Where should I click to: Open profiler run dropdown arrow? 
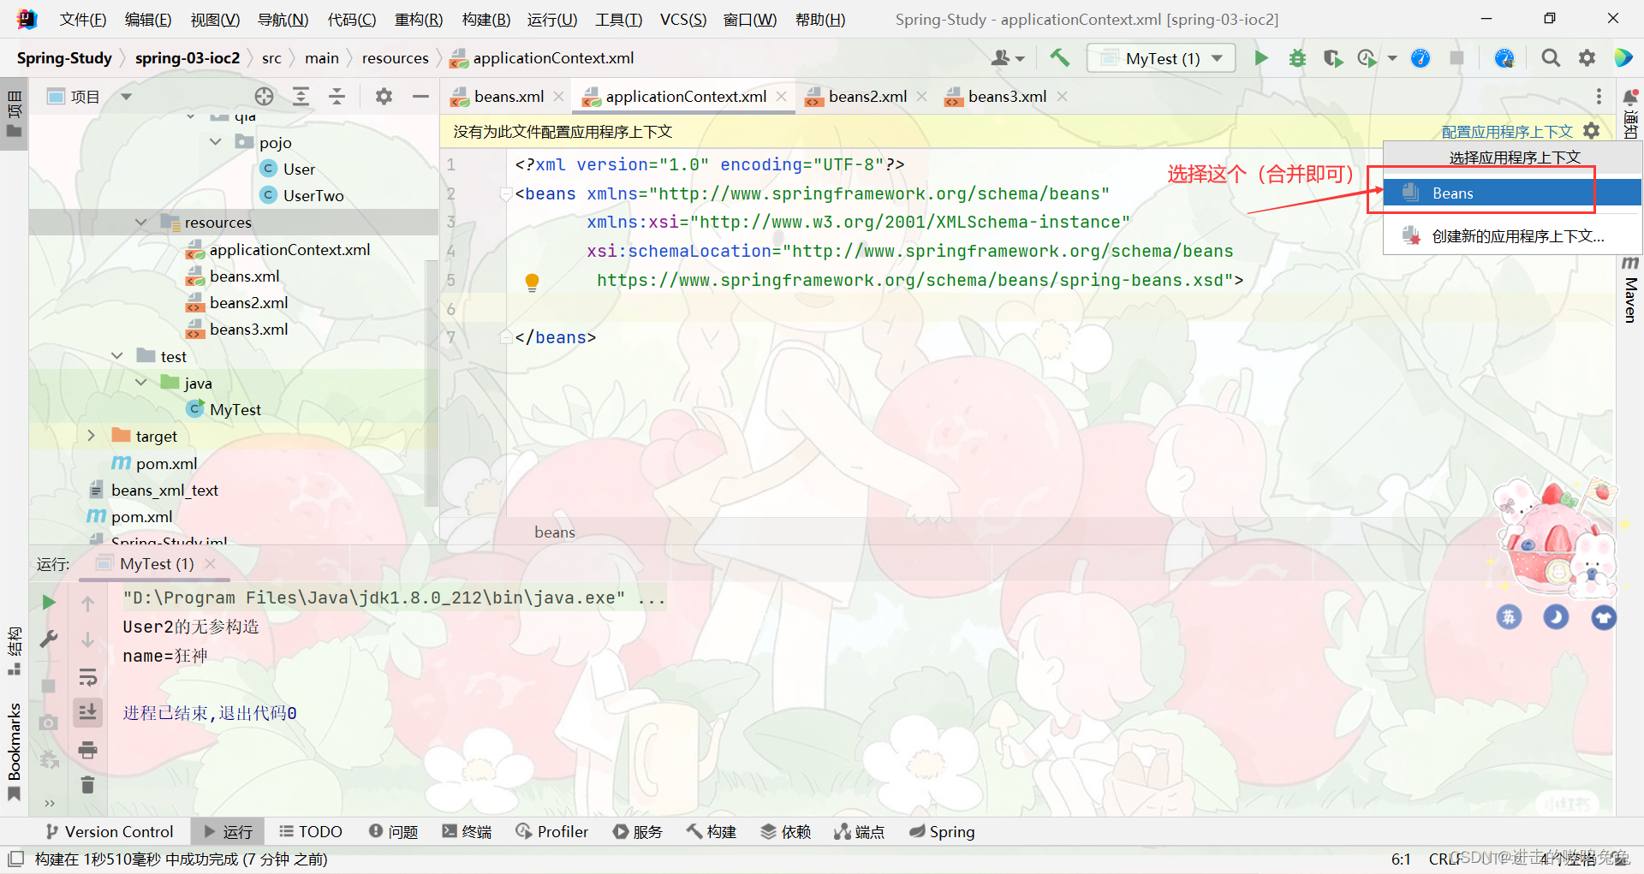coord(1392,58)
